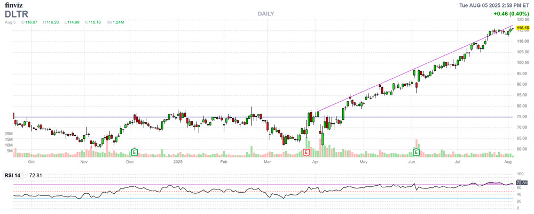534x214 pixels.
Task: Click the Aug label on the time axis
Action: click(x=508, y=162)
